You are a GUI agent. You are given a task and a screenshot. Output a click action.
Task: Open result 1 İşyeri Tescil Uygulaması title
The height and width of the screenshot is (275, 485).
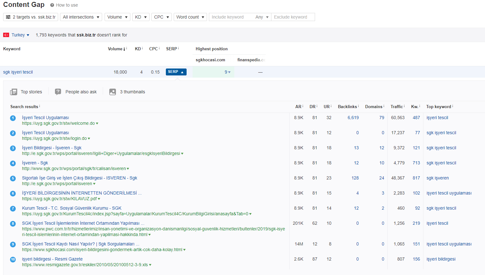pos(46,118)
